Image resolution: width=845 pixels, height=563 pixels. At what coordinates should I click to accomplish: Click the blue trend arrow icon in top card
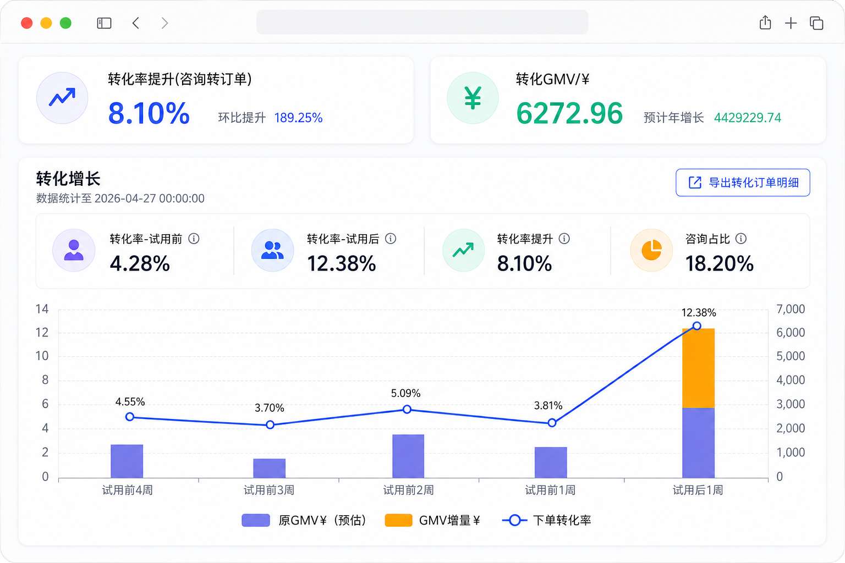pyautogui.click(x=62, y=98)
